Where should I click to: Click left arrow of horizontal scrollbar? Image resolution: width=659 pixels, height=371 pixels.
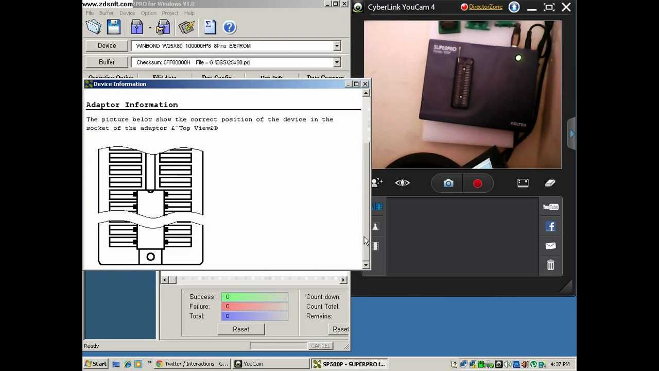coord(165,280)
